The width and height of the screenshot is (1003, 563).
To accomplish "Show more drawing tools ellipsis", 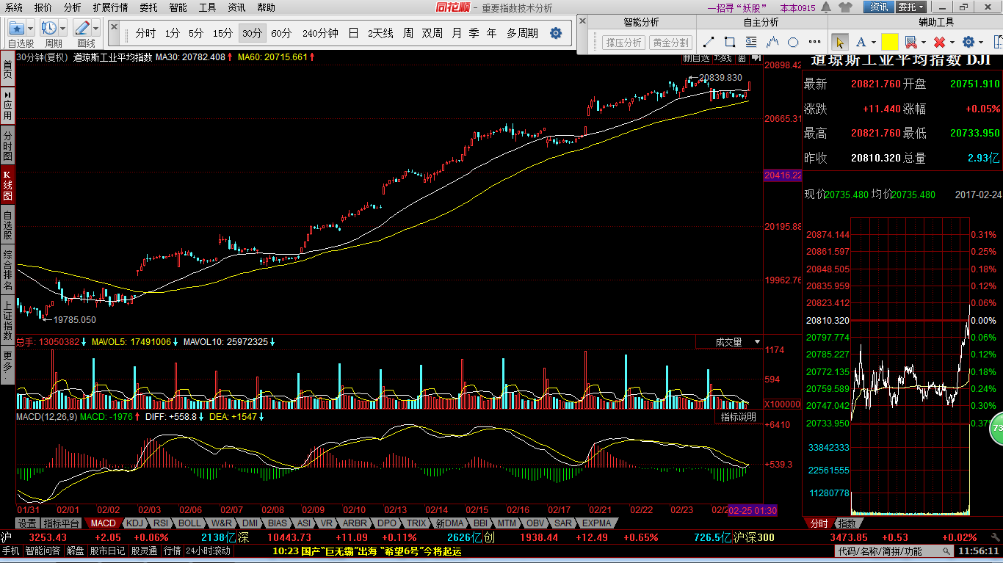I will click(x=814, y=42).
